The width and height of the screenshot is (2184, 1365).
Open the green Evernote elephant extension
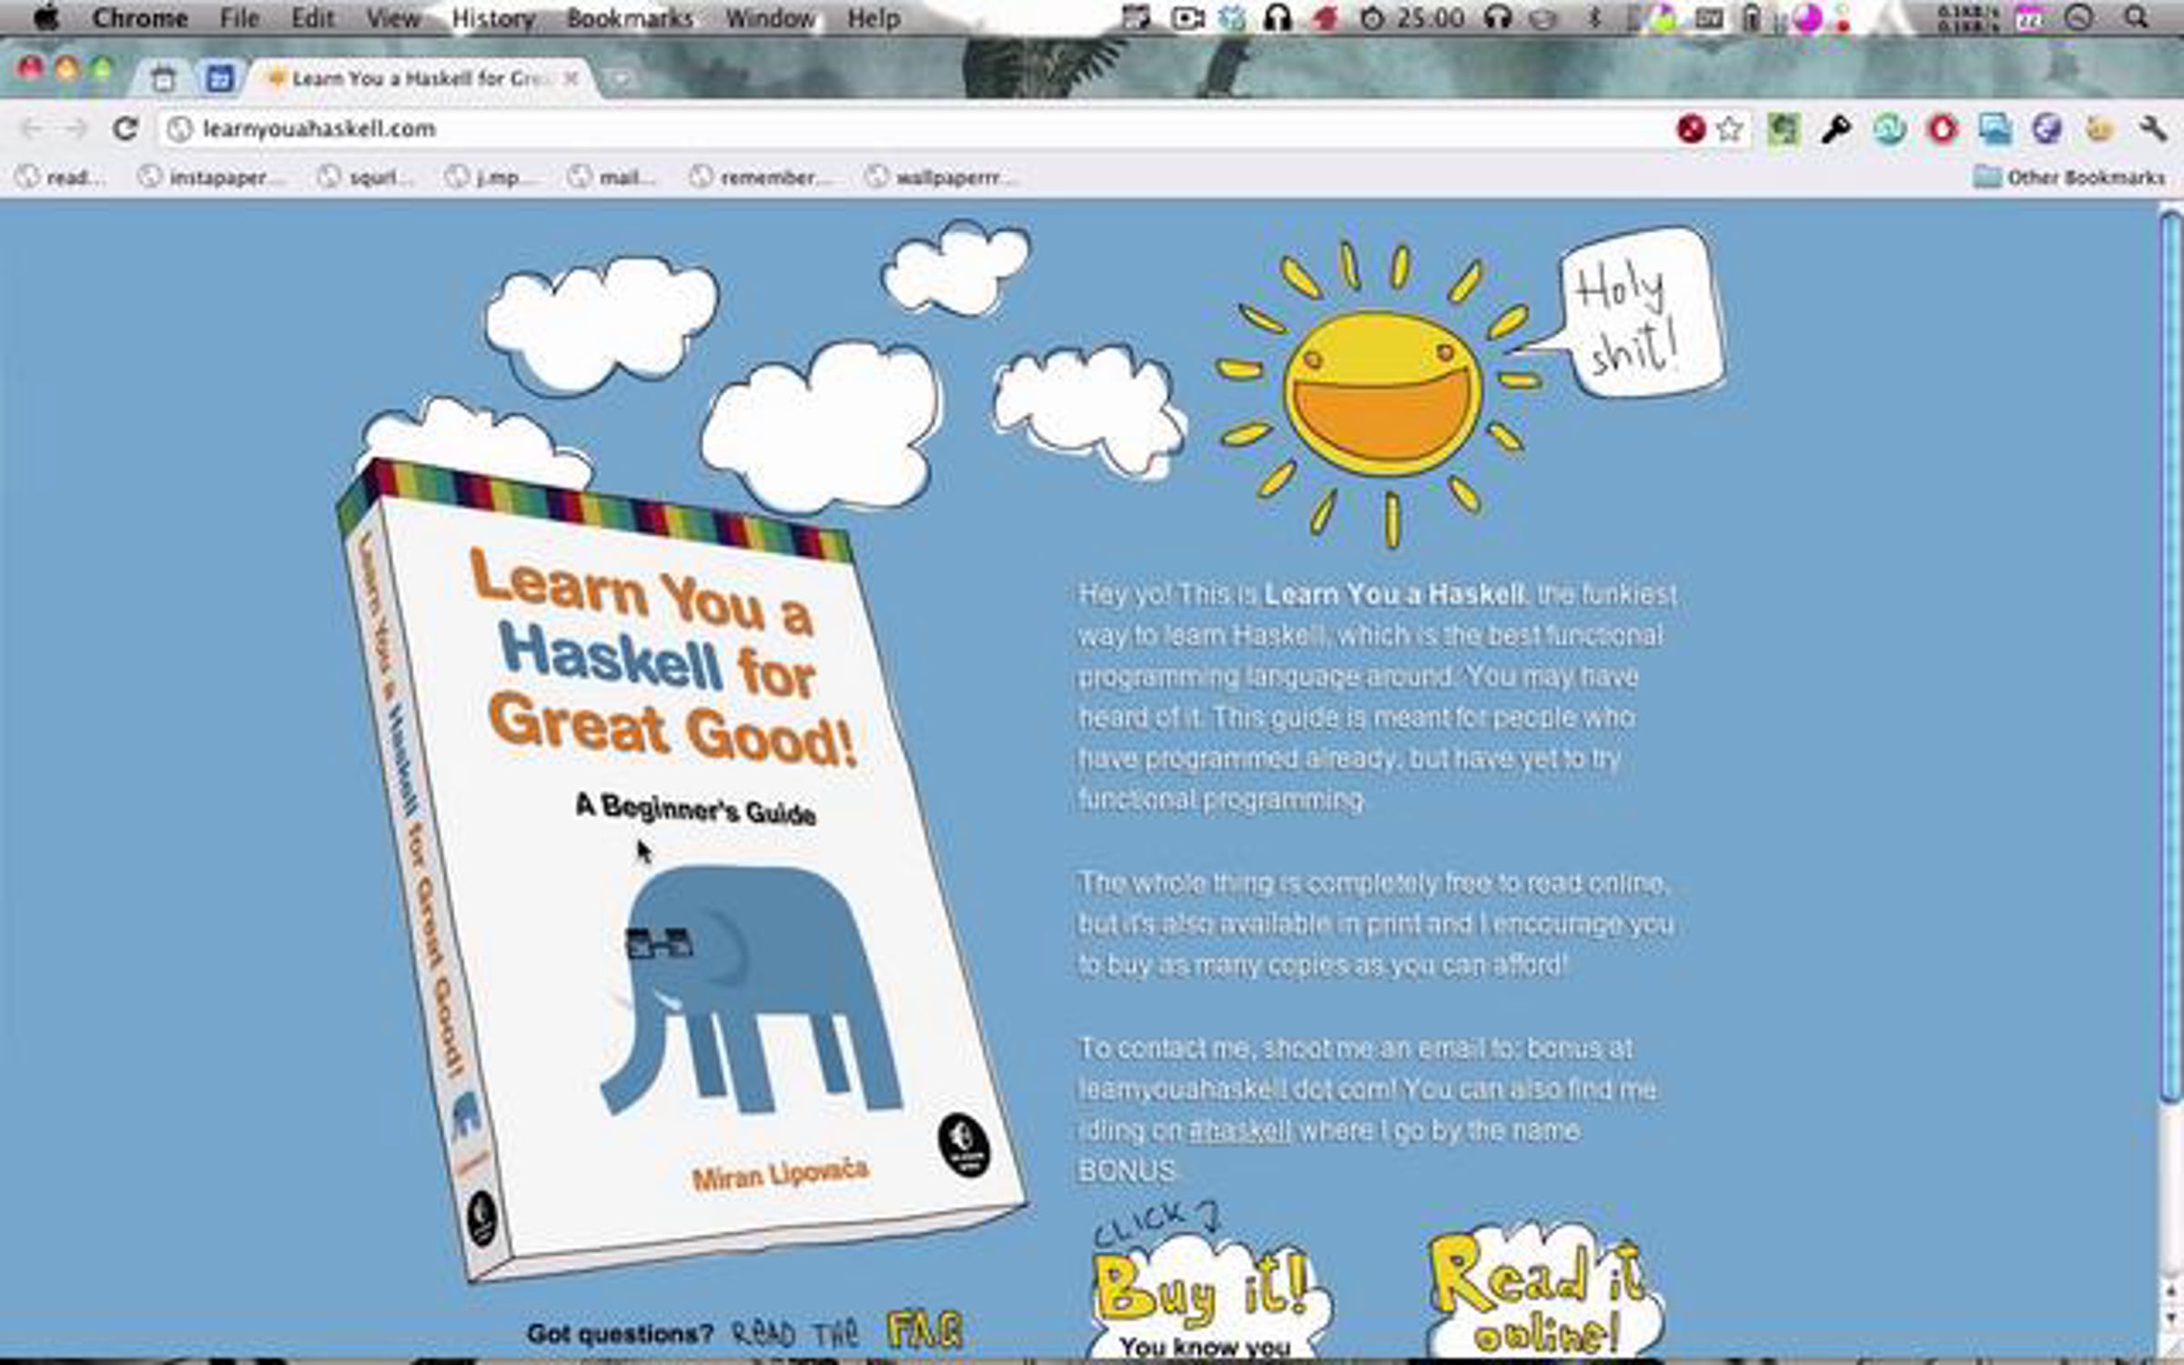click(1784, 129)
